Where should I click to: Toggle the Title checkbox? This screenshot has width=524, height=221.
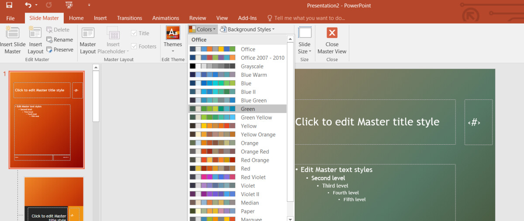point(140,33)
